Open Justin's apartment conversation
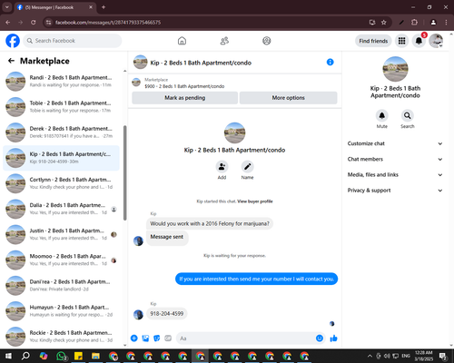The image size is (454, 363). point(61,234)
